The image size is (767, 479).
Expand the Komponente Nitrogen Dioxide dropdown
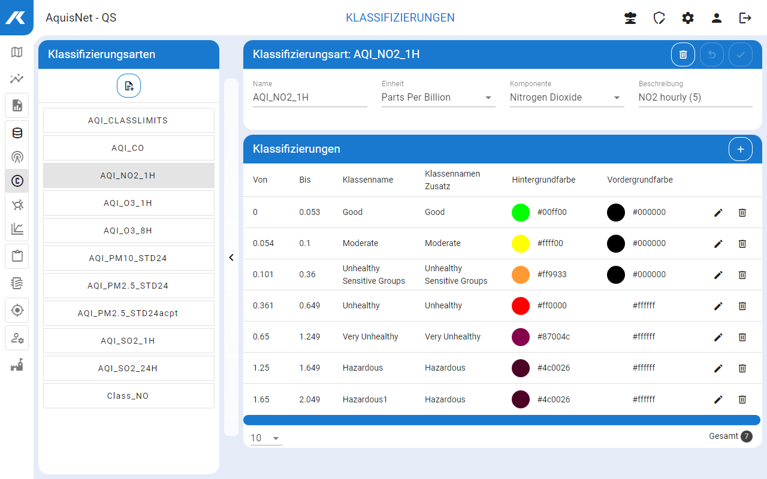[x=617, y=98]
